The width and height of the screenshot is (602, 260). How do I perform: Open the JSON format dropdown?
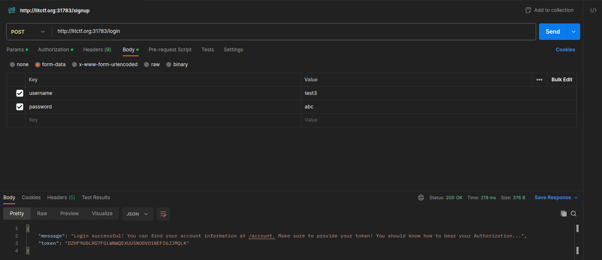click(137, 214)
